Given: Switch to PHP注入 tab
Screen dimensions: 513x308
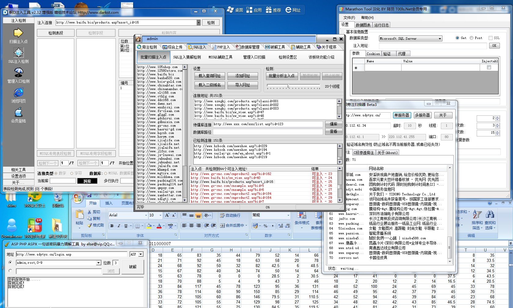Looking at the screenshot, I should pyautogui.click(x=221, y=47).
